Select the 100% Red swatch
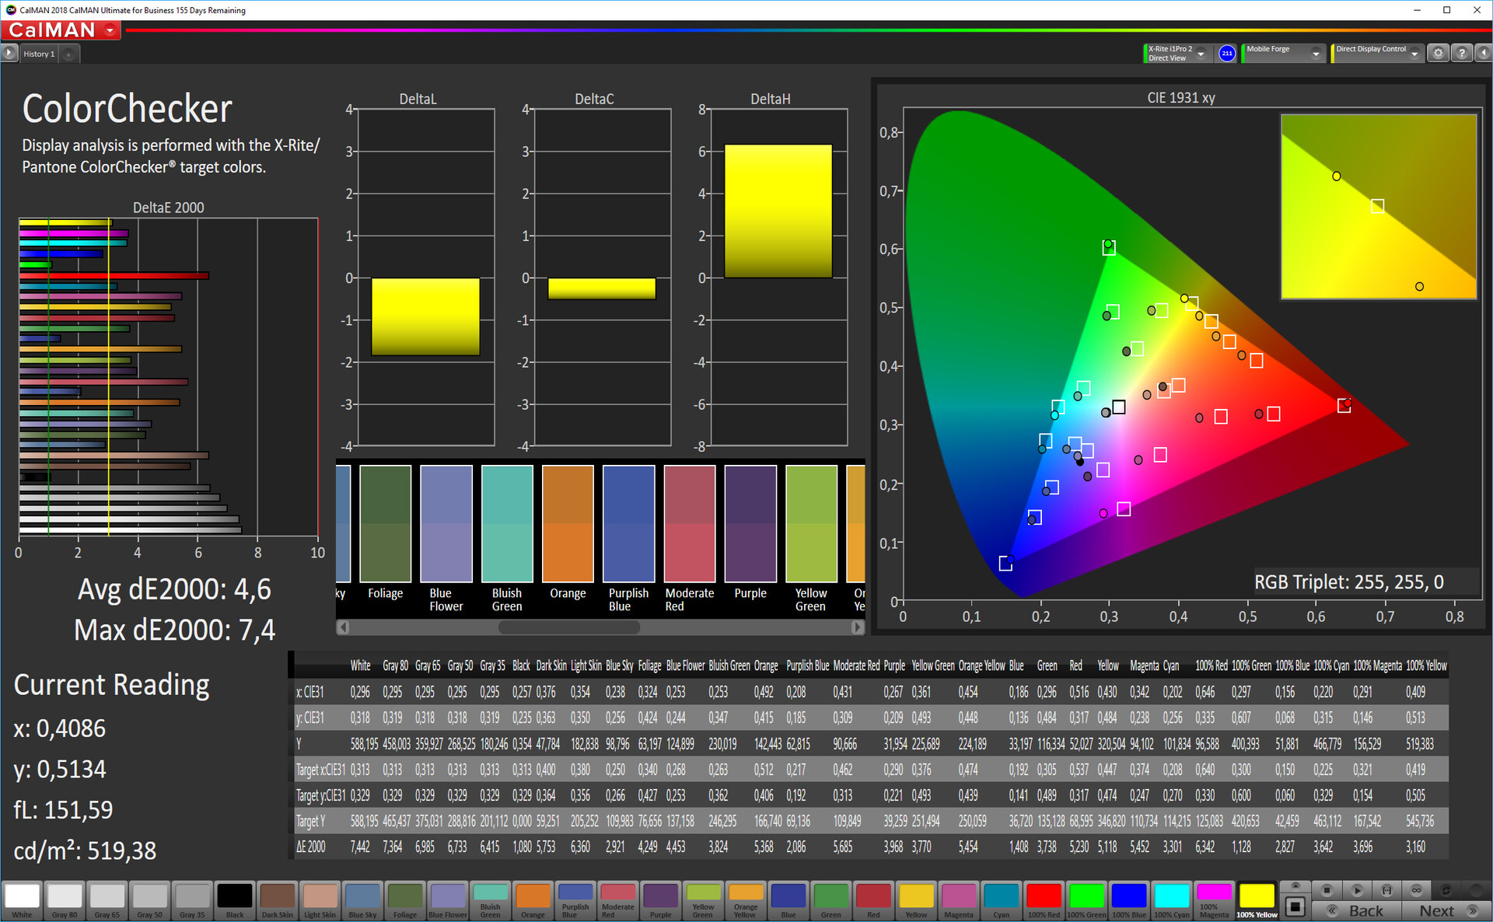Screen dimensions: 1493x922 (x=1044, y=901)
